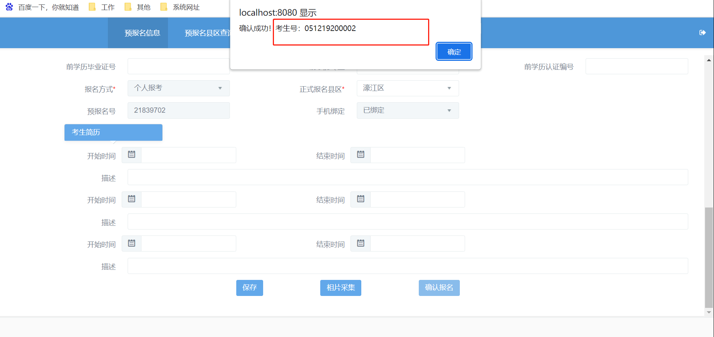Click the 确定 button in alert dialog
This screenshot has height=337, width=714.
click(454, 52)
